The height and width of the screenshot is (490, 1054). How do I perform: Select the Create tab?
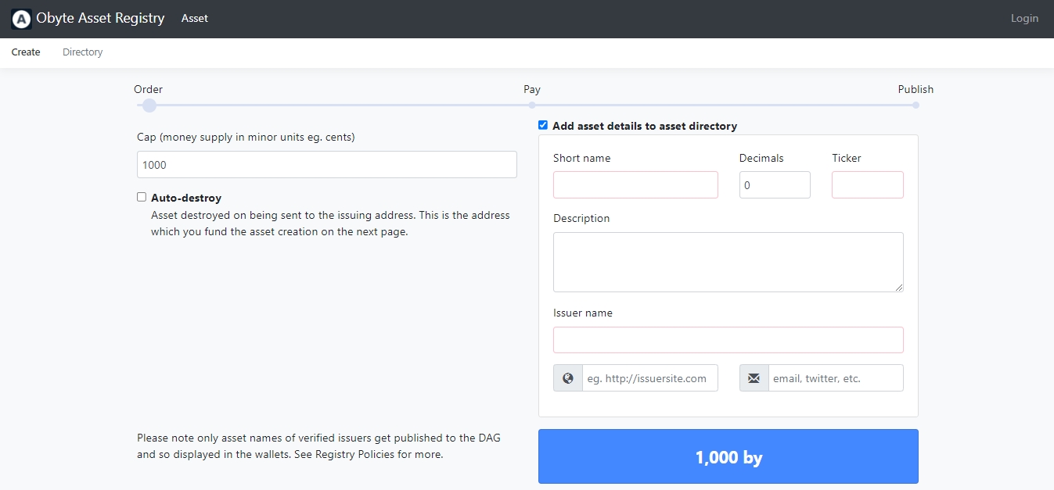26,52
